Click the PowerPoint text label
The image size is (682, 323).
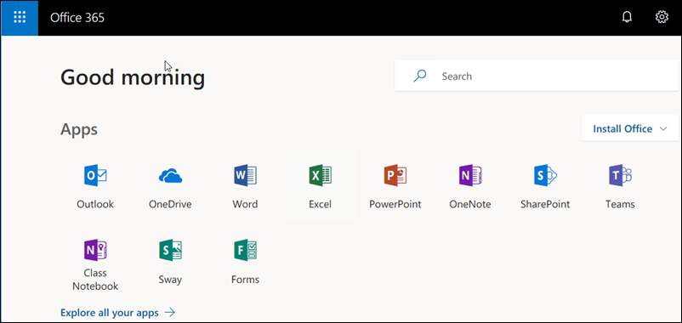(395, 204)
